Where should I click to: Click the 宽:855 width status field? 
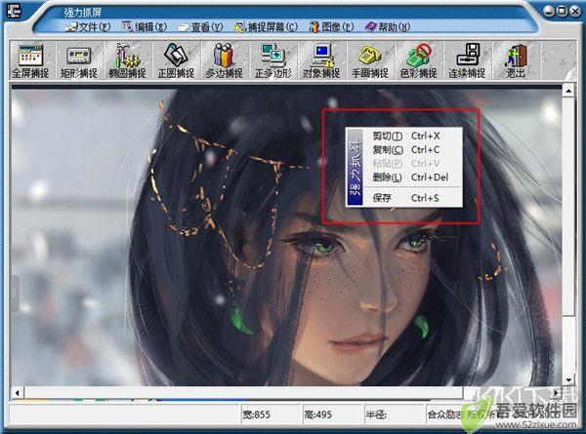click(x=271, y=414)
